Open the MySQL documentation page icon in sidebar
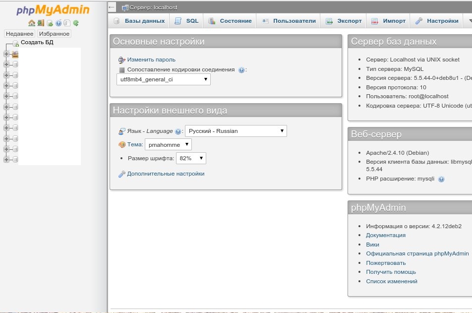Viewport: 472px width, 313px height. pos(67,23)
